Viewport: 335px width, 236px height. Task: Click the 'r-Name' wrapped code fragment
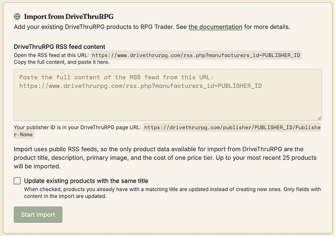[x=23, y=135]
